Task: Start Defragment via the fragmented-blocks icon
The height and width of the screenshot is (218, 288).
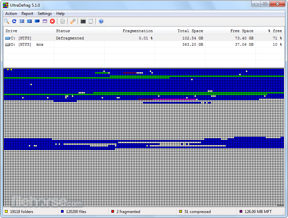Action: 22,21
